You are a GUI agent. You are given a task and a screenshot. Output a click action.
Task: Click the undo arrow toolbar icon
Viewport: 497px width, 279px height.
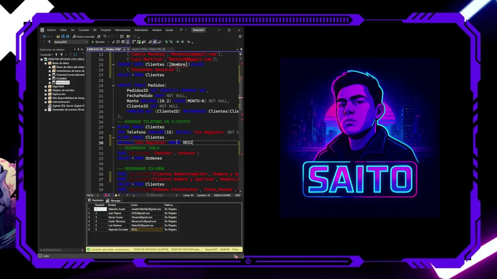pos(105,36)
